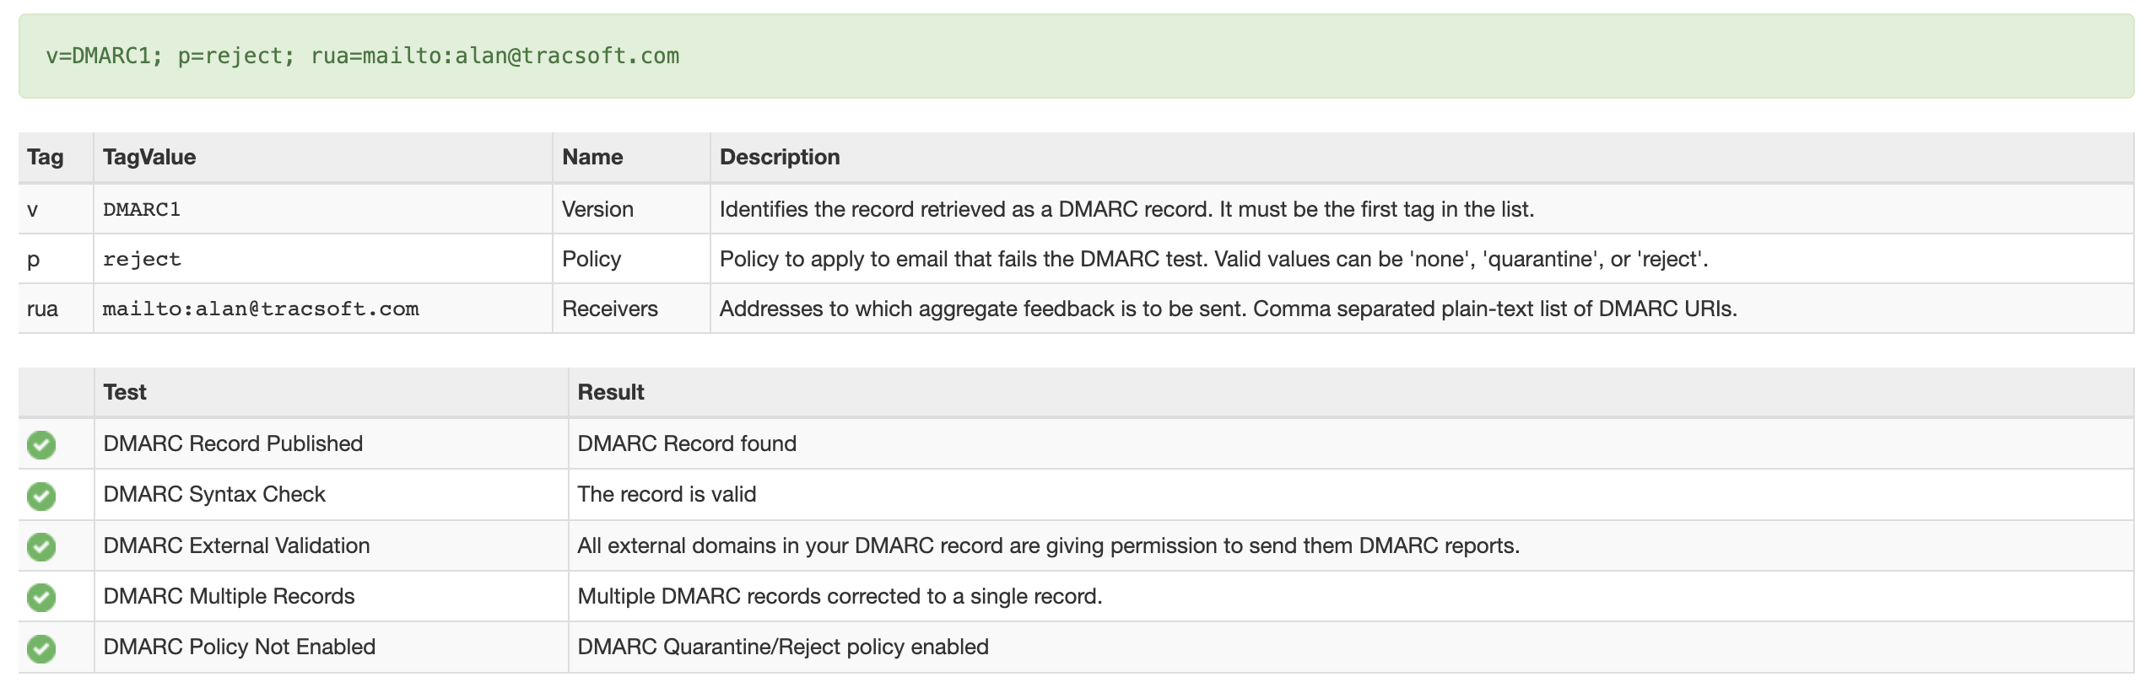Select the mailto:alan@tracsoft.com tag value
This screenshot has width=2150, height=693.
261,309
